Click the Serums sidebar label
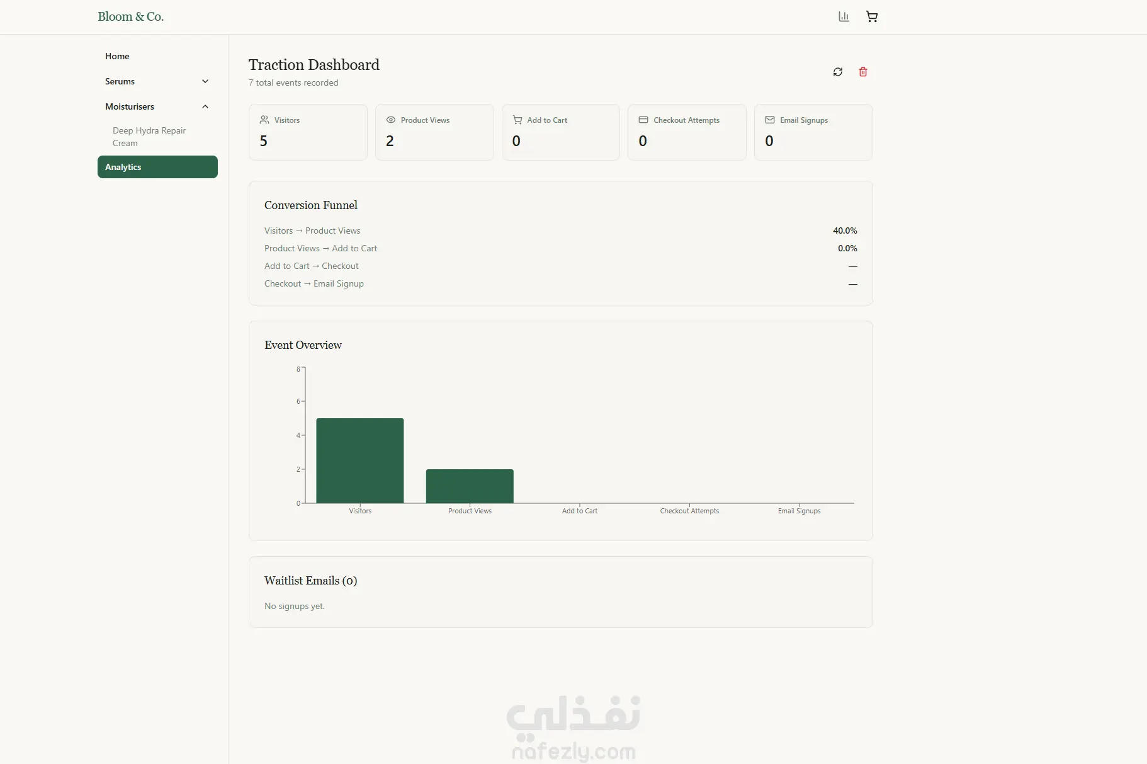 click(x=120, y=81)
